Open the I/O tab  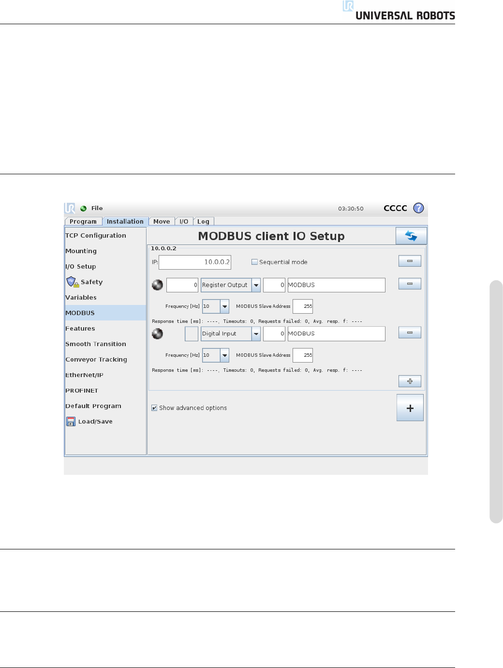[184, 221]
